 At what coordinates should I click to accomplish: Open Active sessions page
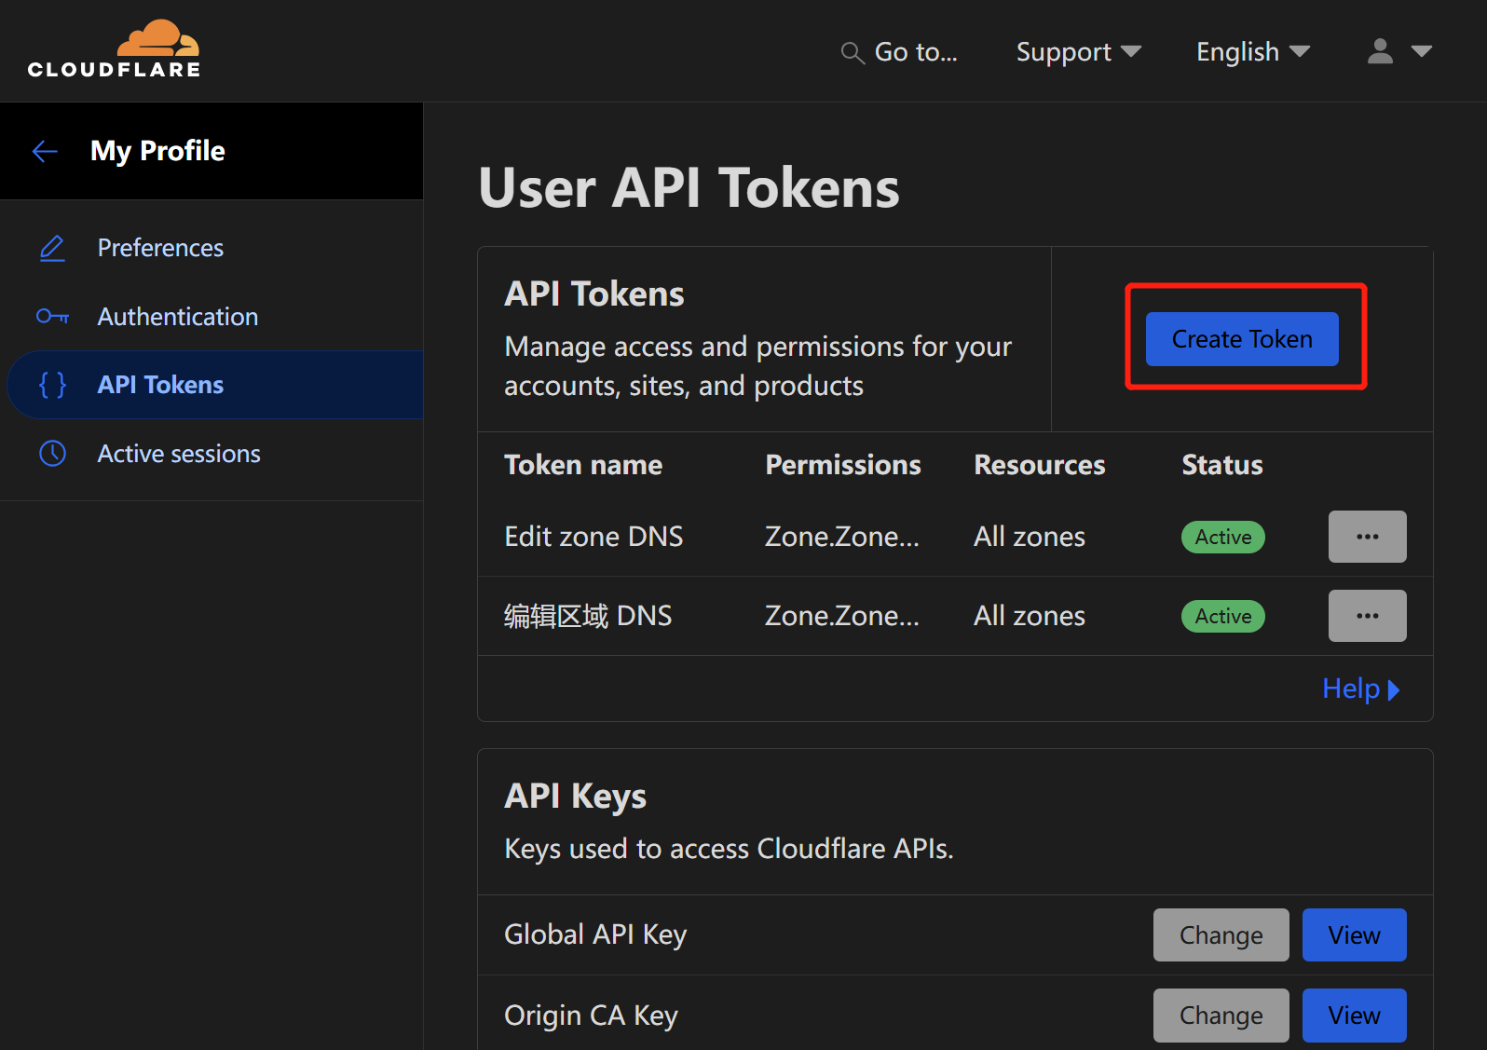click(x=179, y=454)
